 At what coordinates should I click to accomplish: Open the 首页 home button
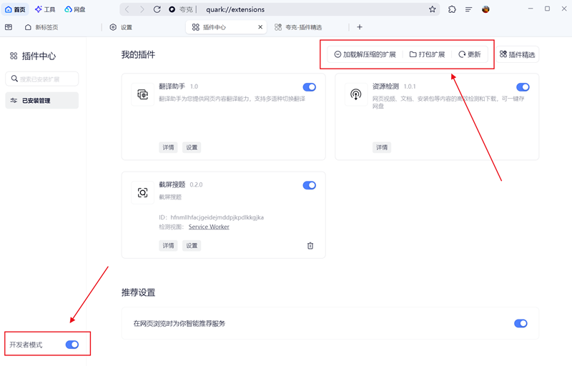click(15, 9)
